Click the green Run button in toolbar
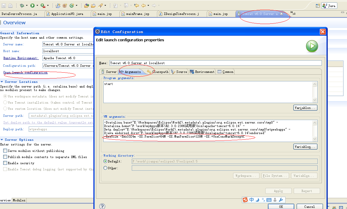This screenshot has width=347, height=209. (33, 6)
